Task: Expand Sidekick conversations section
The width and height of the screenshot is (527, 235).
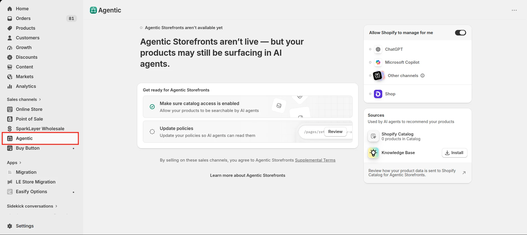Action: click(32, 206)
